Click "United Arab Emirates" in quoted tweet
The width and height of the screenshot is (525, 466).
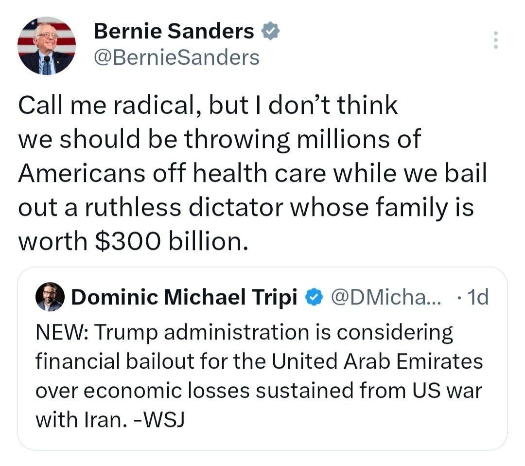(377, 361)
